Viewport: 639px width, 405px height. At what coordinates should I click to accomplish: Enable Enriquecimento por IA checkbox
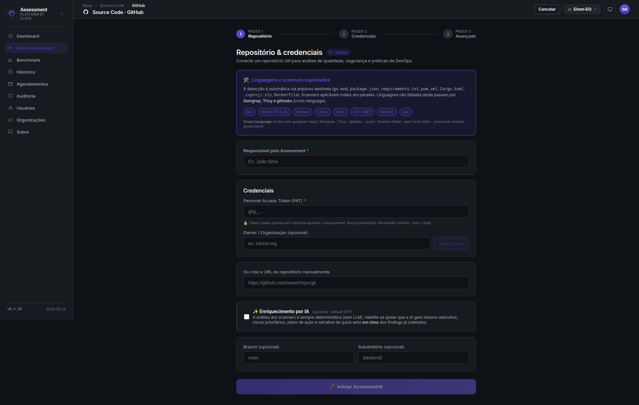[247, 317]
